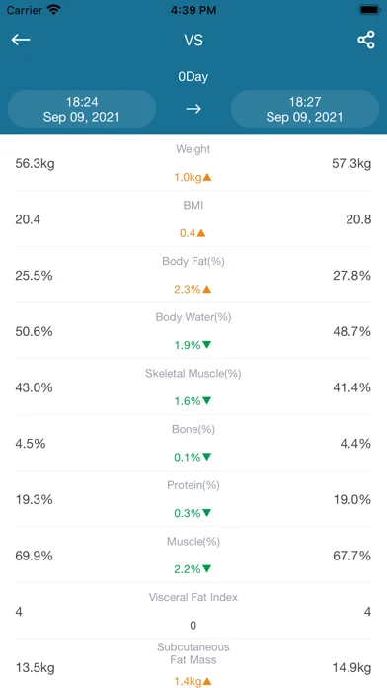This screenshot has height=688, width=387.
Task: Open the 18:24 Sep 09, 2021 date selector
Action: click(82, 110)
